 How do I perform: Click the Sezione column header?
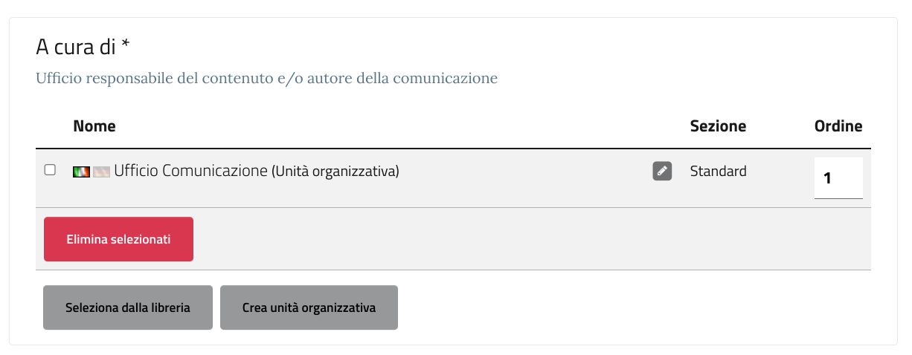tap(718, 126)
